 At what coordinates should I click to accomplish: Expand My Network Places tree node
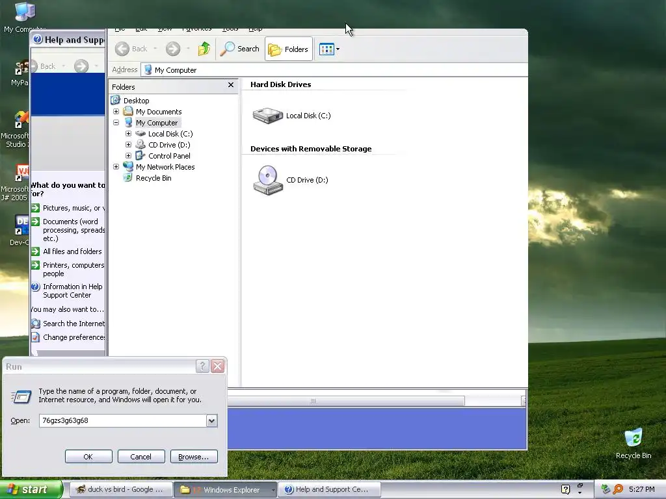(116, 167)
